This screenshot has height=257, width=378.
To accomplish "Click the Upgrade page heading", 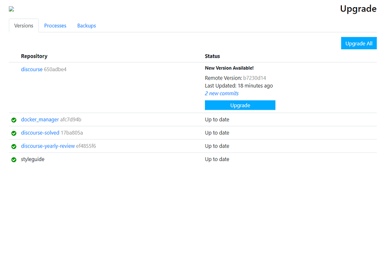I will click(358, 9).
